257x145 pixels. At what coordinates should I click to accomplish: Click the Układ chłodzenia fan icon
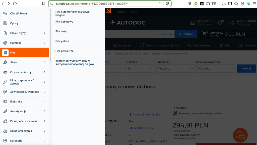pos(5,131)
